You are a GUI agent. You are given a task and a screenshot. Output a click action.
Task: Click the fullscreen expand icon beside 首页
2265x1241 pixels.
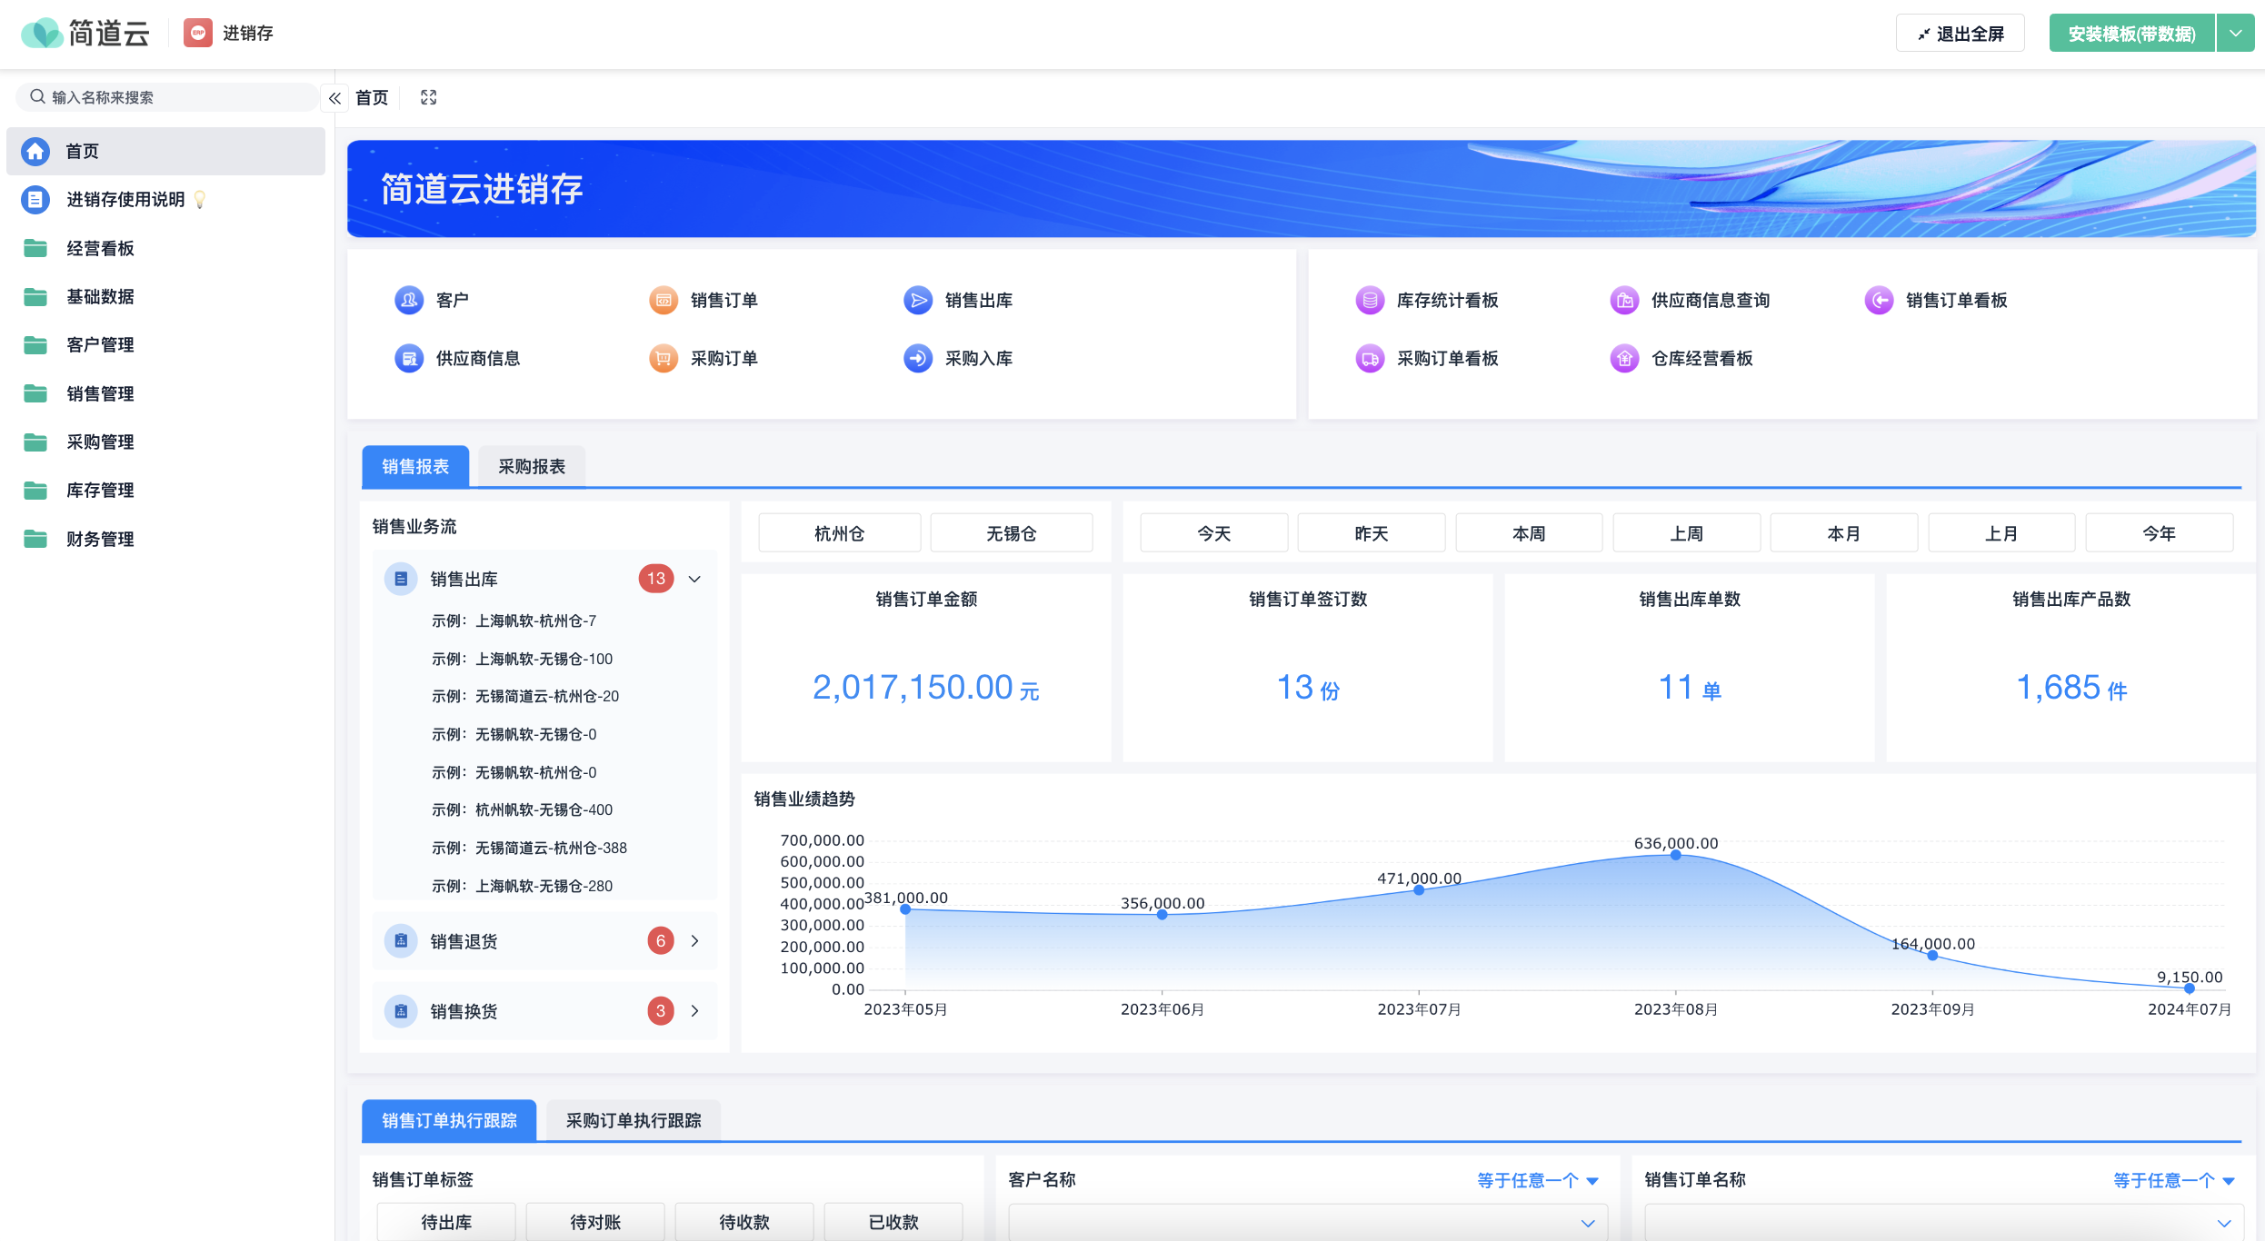[x=429, y=97]
